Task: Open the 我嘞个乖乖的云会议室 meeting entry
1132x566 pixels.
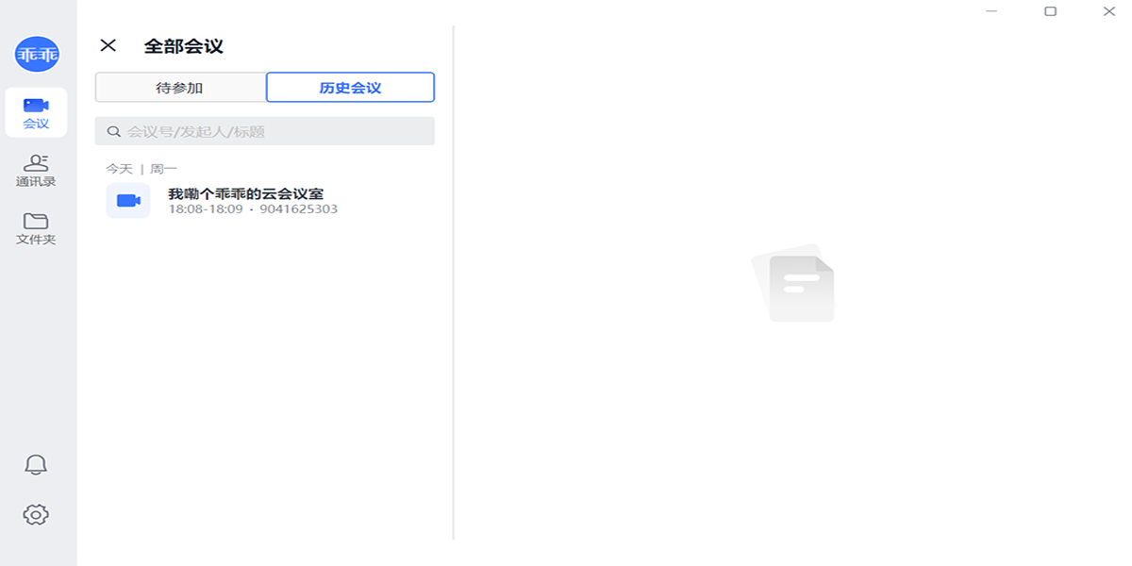Action: coord(246,193)
